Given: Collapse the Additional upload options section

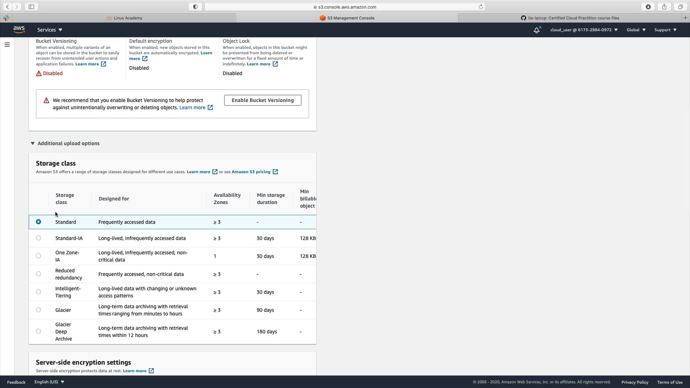Looking at the screenshot, I should 65,143.
